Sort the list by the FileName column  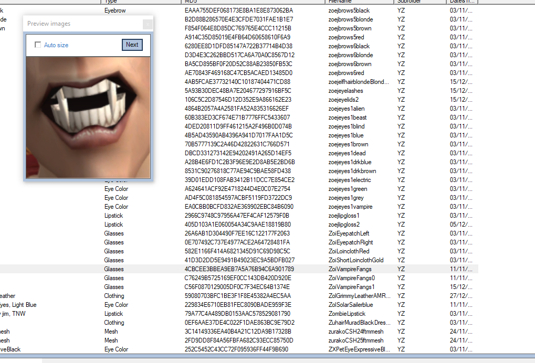(357, 2)
